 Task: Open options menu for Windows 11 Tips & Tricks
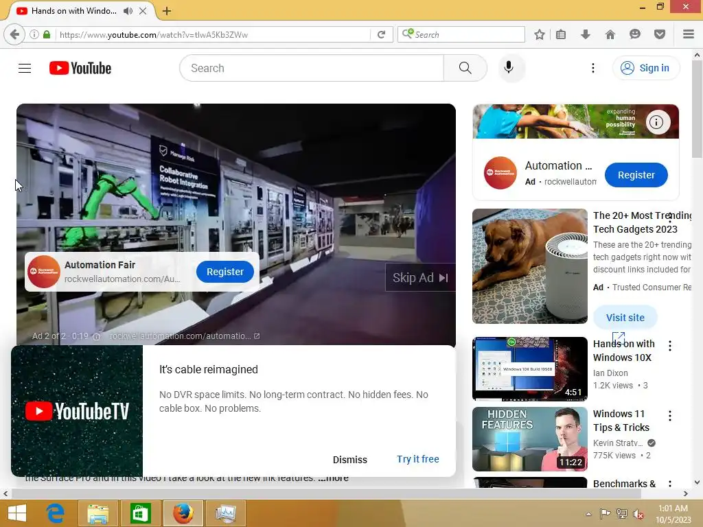pyautogui.click(x=670, y=416)
